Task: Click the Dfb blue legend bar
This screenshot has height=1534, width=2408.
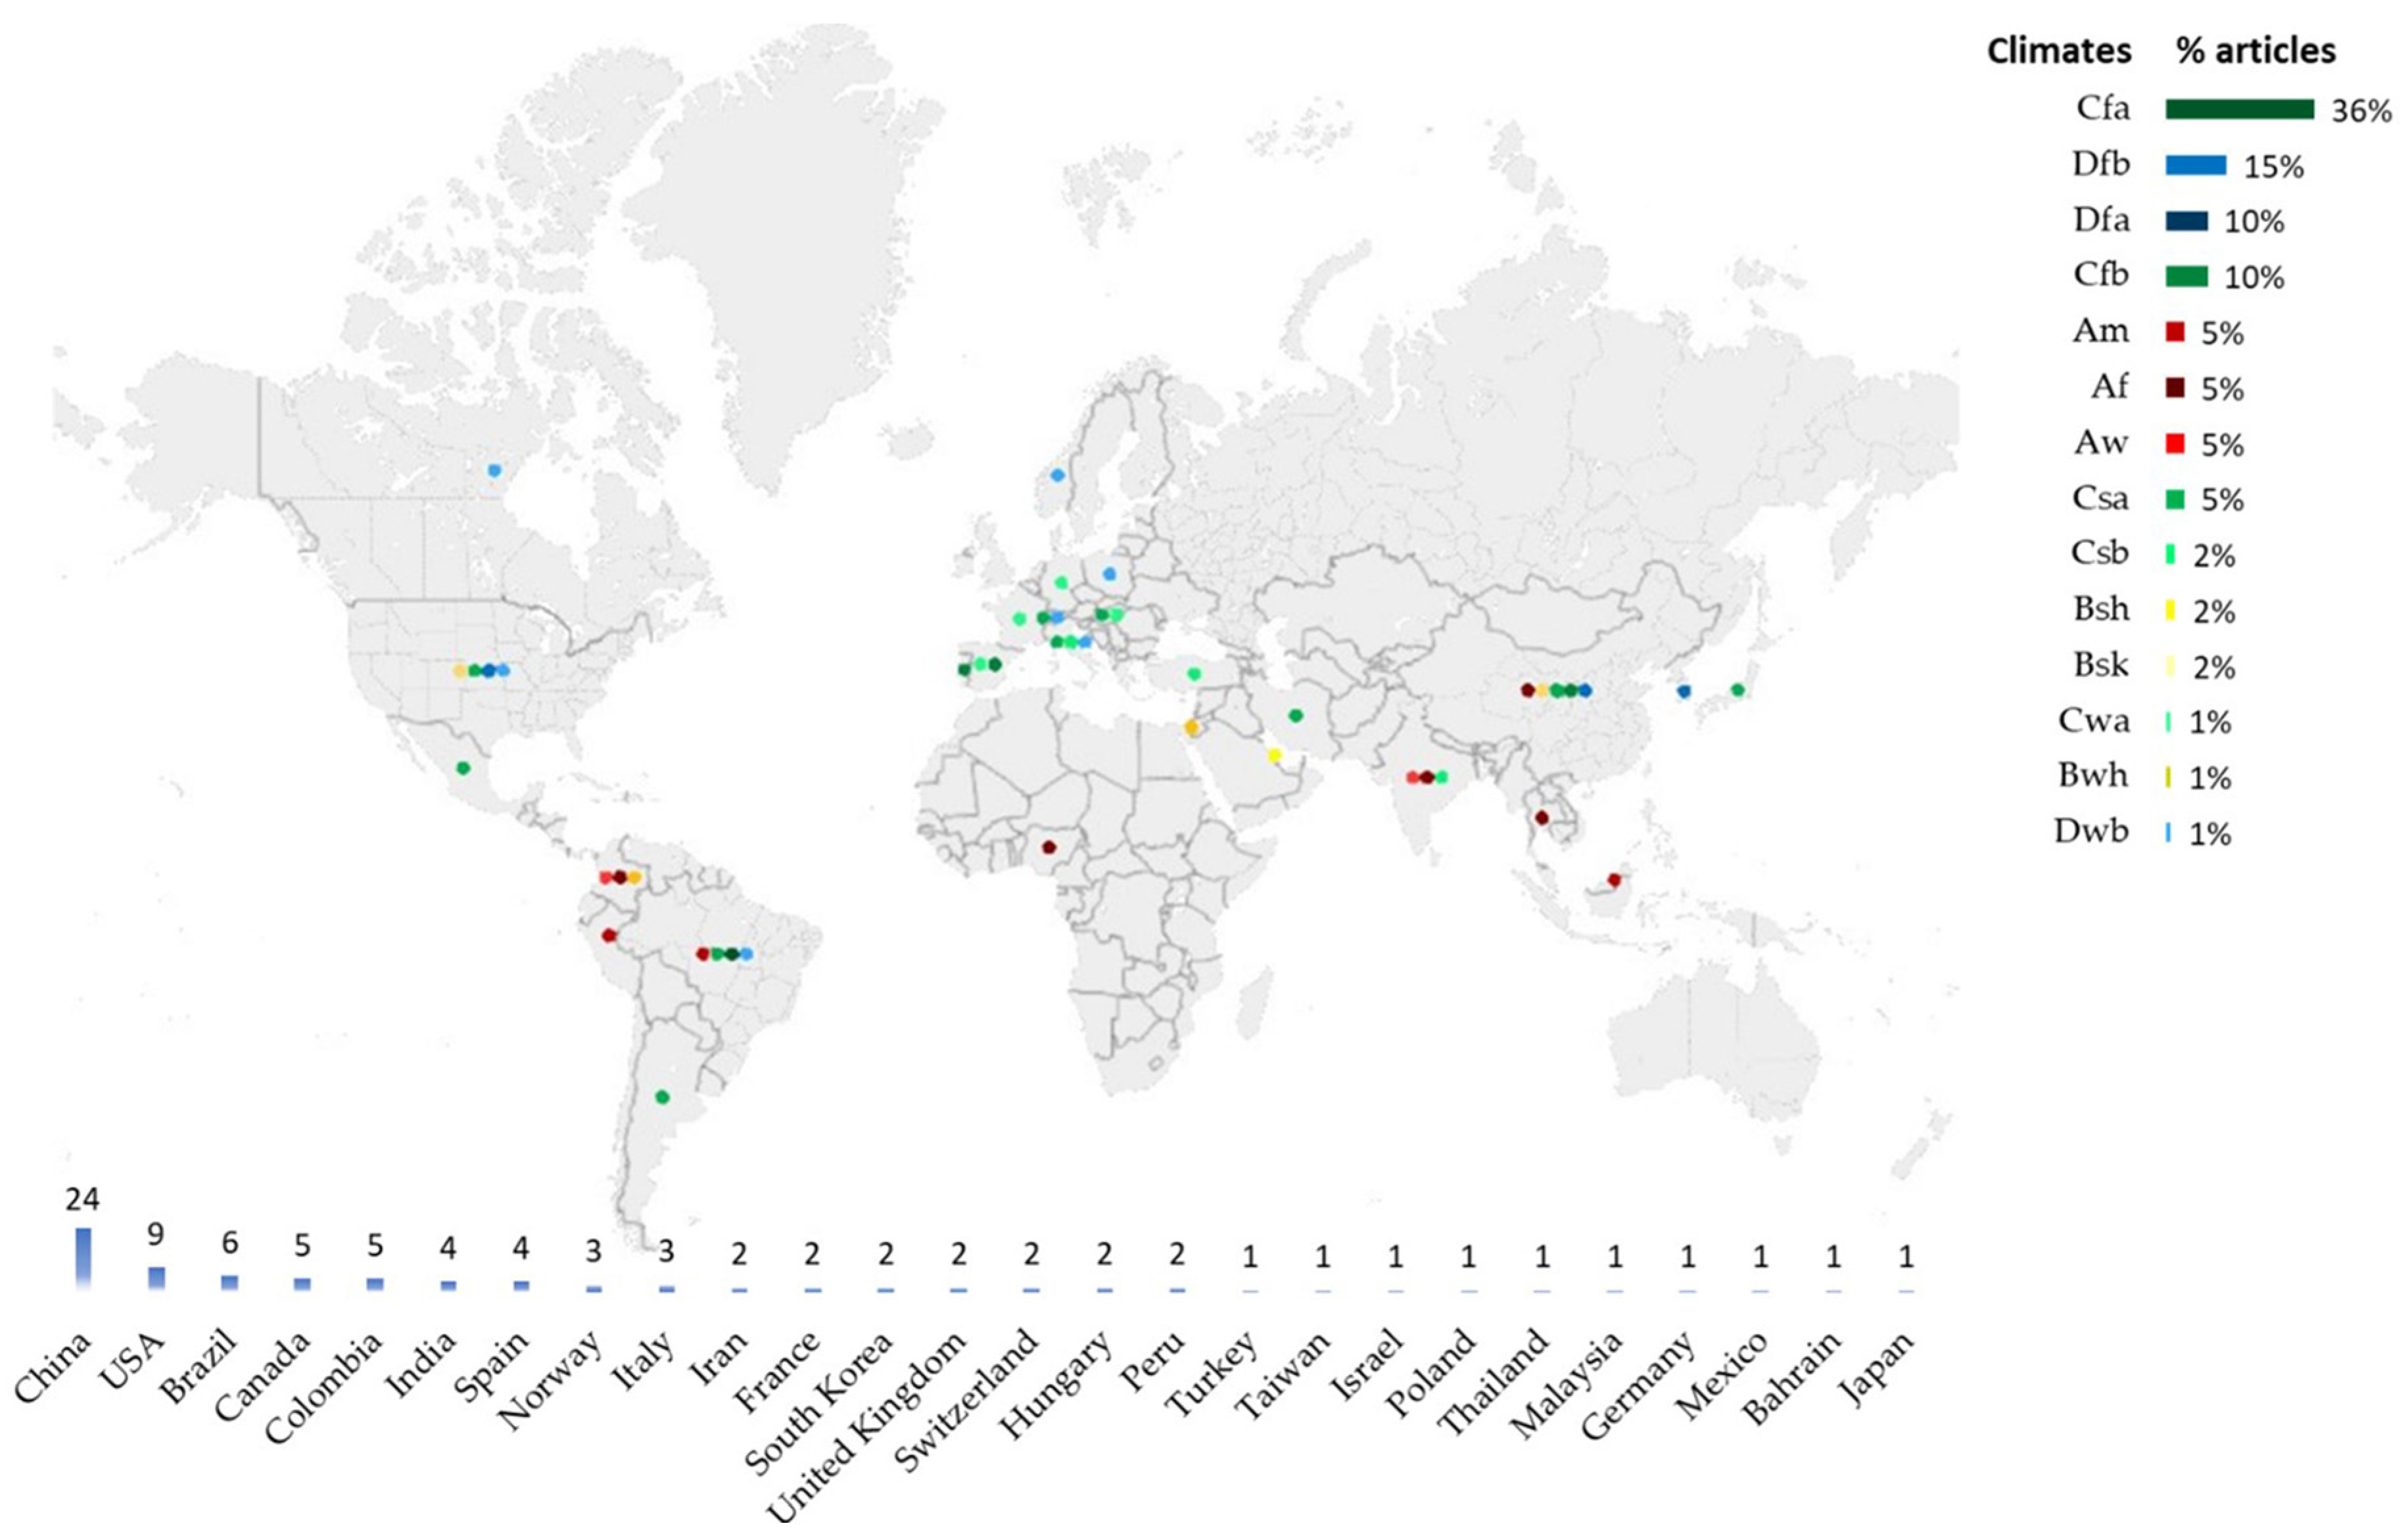Action: click(2195, 166)
